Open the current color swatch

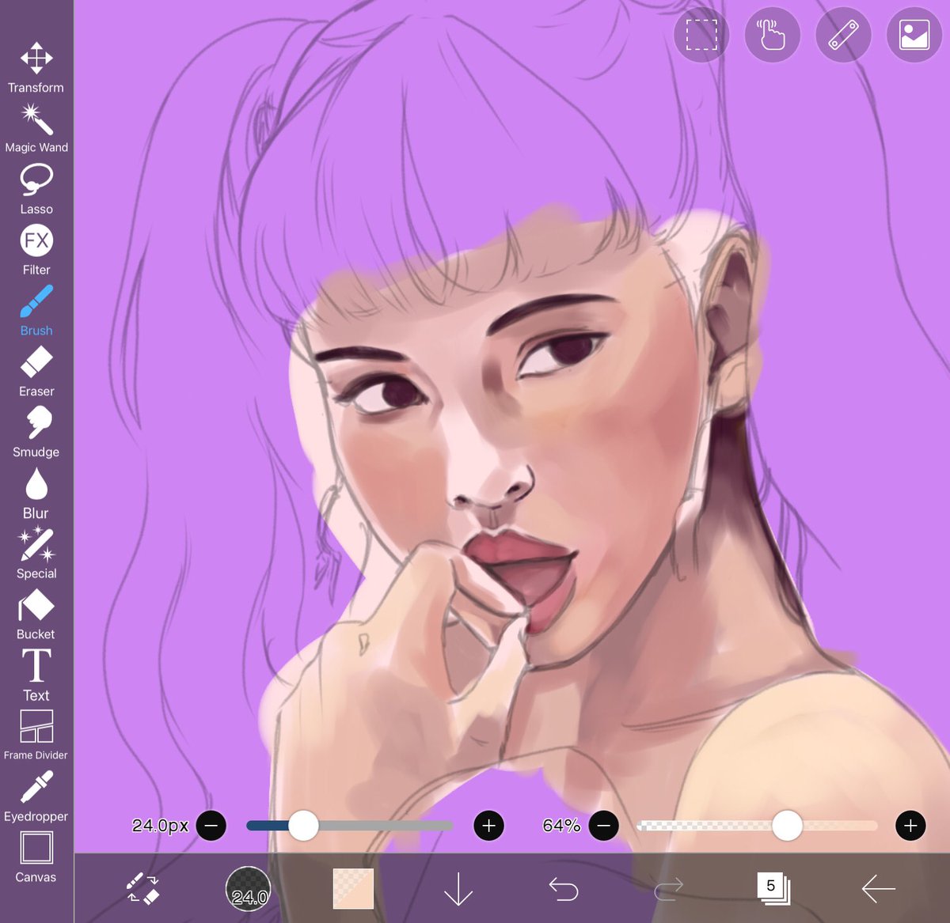point(353,888)
